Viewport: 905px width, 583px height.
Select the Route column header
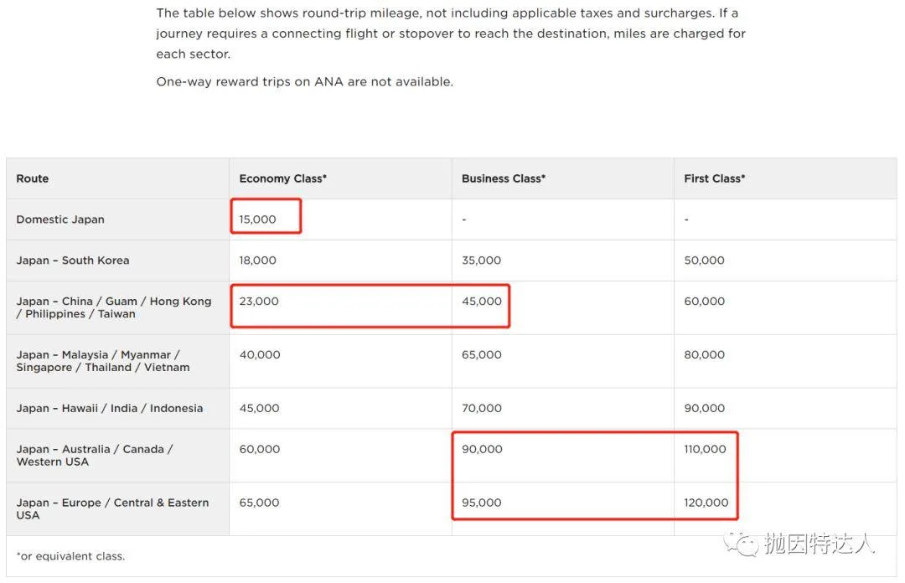point(33,178)
